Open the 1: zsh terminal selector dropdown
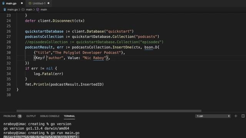This screenshot has width=246, height=138. (213, 116)
